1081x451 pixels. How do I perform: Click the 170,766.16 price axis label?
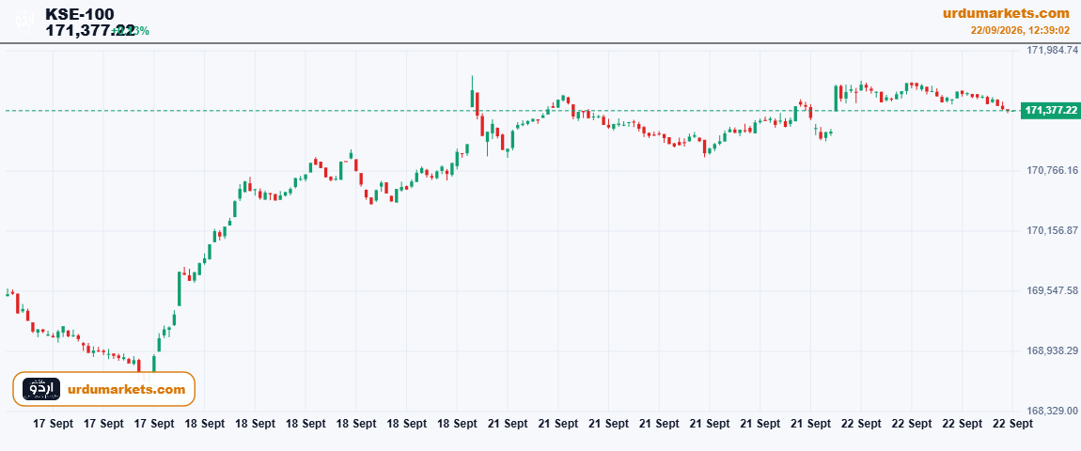(1052, 170)
